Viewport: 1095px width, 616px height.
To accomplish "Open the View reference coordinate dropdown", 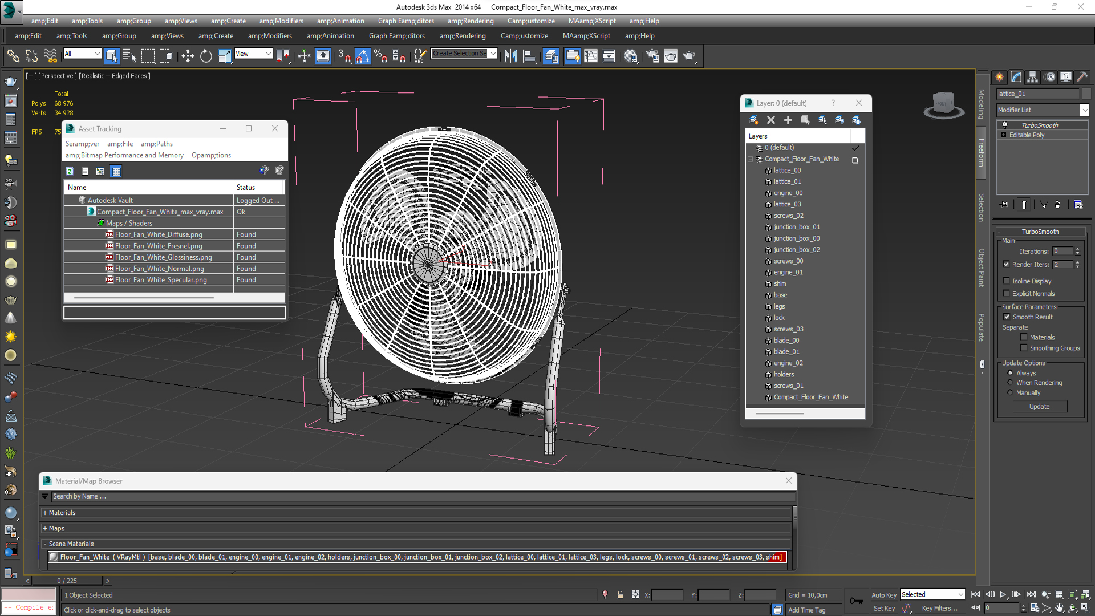I will tap(253, 54).
